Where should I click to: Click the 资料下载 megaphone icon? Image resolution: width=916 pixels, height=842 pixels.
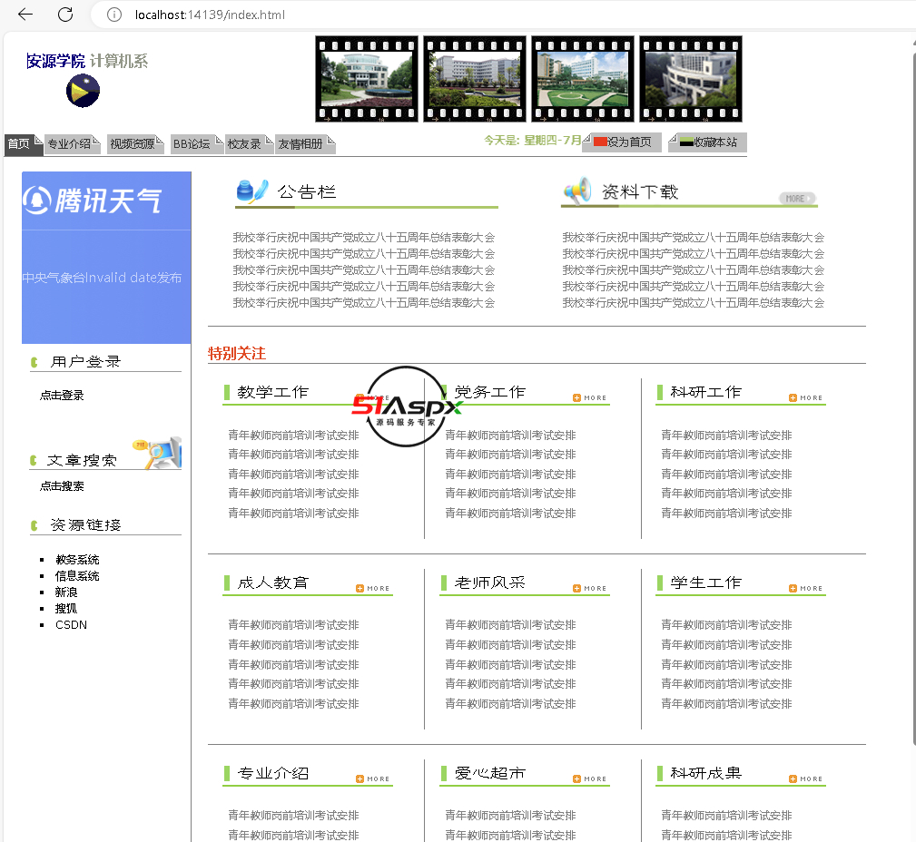(577, 191)
